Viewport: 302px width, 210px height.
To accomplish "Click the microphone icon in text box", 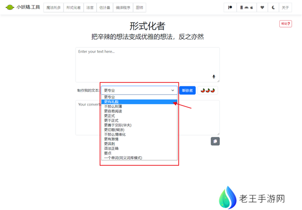I will (x=213, y=77).
